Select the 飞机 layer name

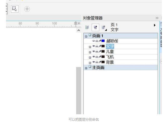click(110, 57)
